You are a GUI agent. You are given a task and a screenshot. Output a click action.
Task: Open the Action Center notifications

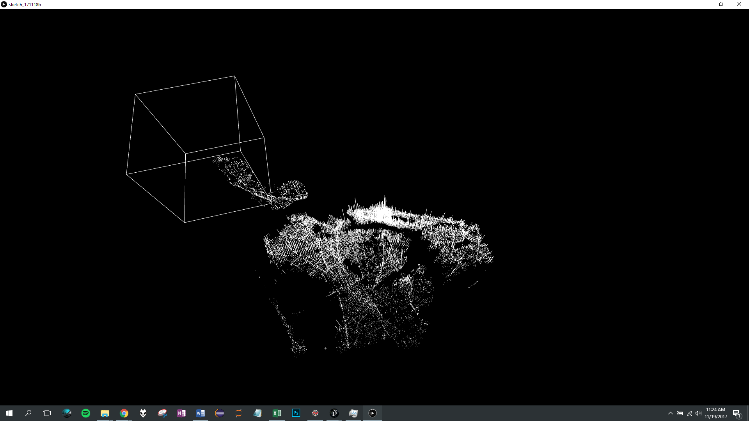(737, 413)
